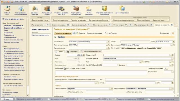Open Текущая организация service link
Image resolution: width=180 pixels, height=101 pixels.
click(79, 20)
